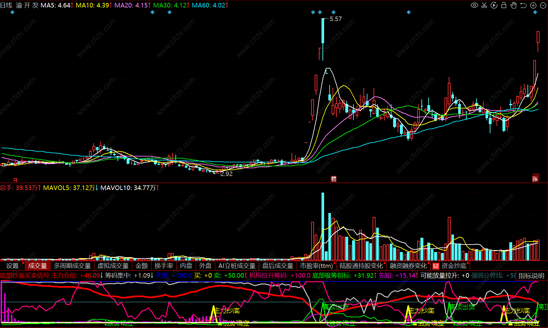Select the 外盘 tab
Image resolution: width=548 pixels, height=328 pixels.
click(205, 266)
